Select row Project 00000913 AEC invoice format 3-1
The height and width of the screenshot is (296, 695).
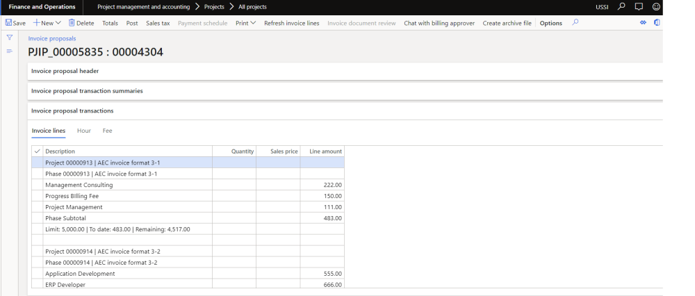point(188,163)
